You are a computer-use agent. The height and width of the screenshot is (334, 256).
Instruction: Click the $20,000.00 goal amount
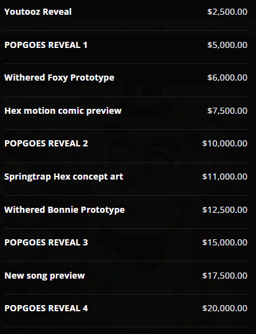[225, 308]
